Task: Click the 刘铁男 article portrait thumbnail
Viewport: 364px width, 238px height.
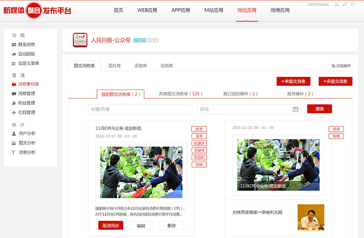Action: 311,217
